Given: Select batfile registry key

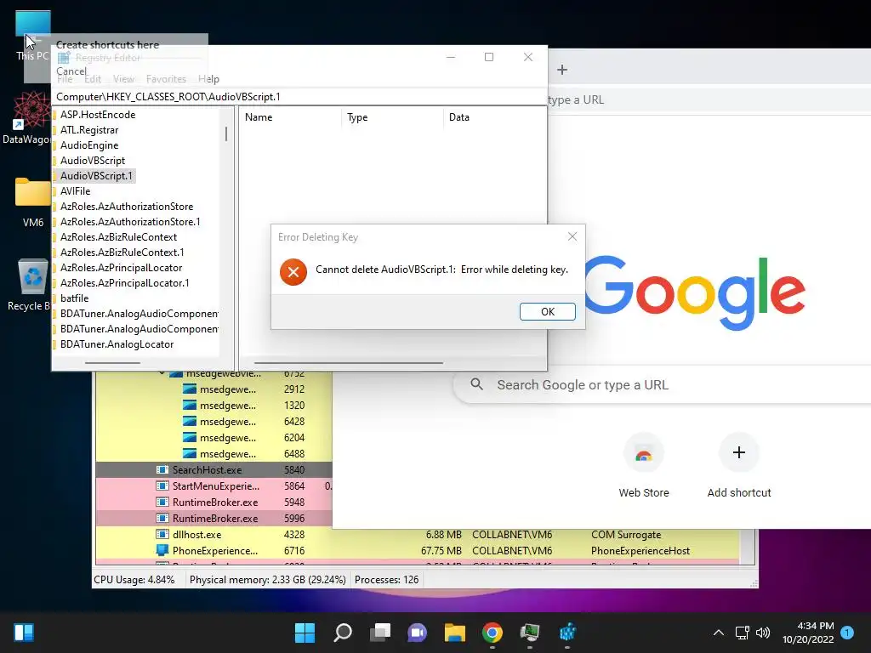Looking at the screenshot, I should click(75, 298).
